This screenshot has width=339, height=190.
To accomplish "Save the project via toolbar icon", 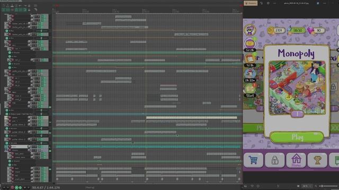I will click(x=12, y=6).
